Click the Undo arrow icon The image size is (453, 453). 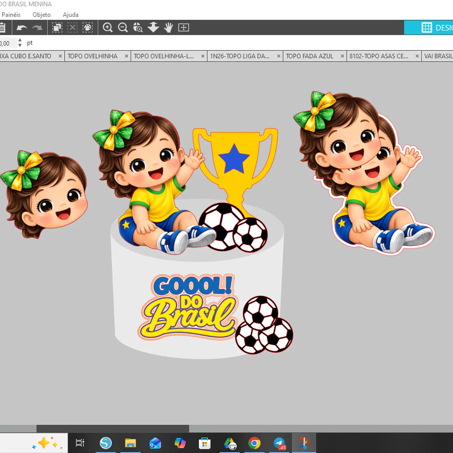pos(22,28)
